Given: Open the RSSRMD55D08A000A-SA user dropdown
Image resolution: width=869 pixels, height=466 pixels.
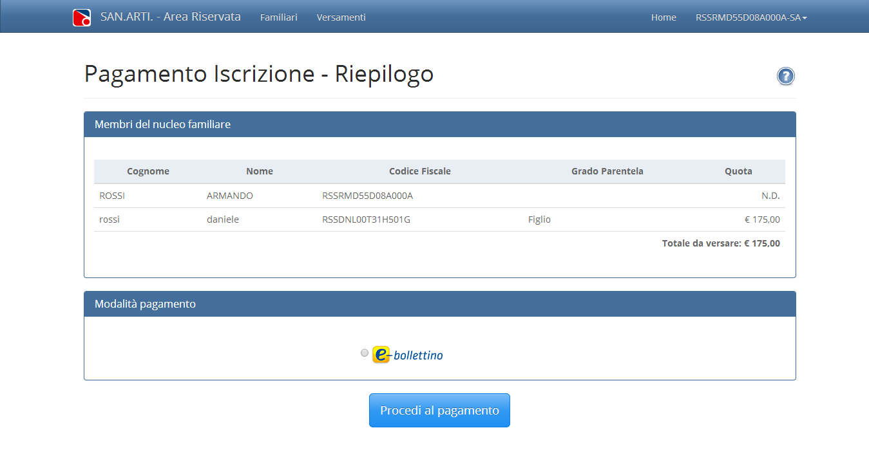Looking at the screenshot, I should click(751, 17).
